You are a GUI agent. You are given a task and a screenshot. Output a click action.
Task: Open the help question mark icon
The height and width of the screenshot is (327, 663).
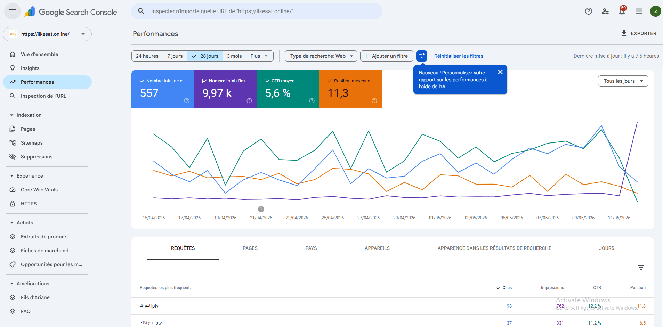[x=589, y=11]
